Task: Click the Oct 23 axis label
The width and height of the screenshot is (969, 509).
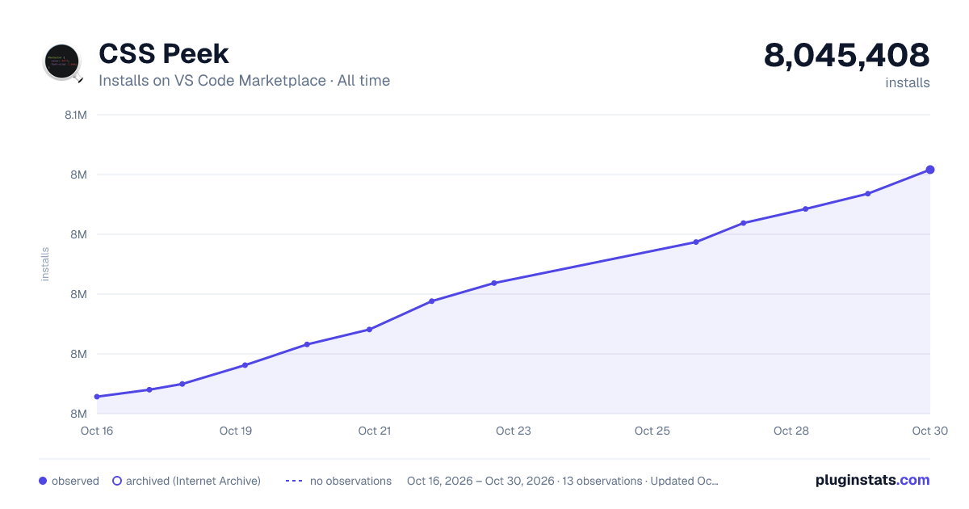Action: (x=514, y=431)
